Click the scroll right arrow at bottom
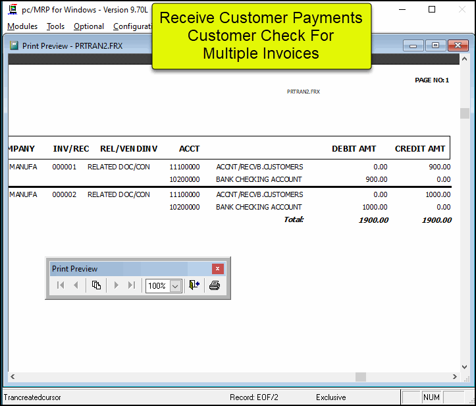 [x=454, y=377]
